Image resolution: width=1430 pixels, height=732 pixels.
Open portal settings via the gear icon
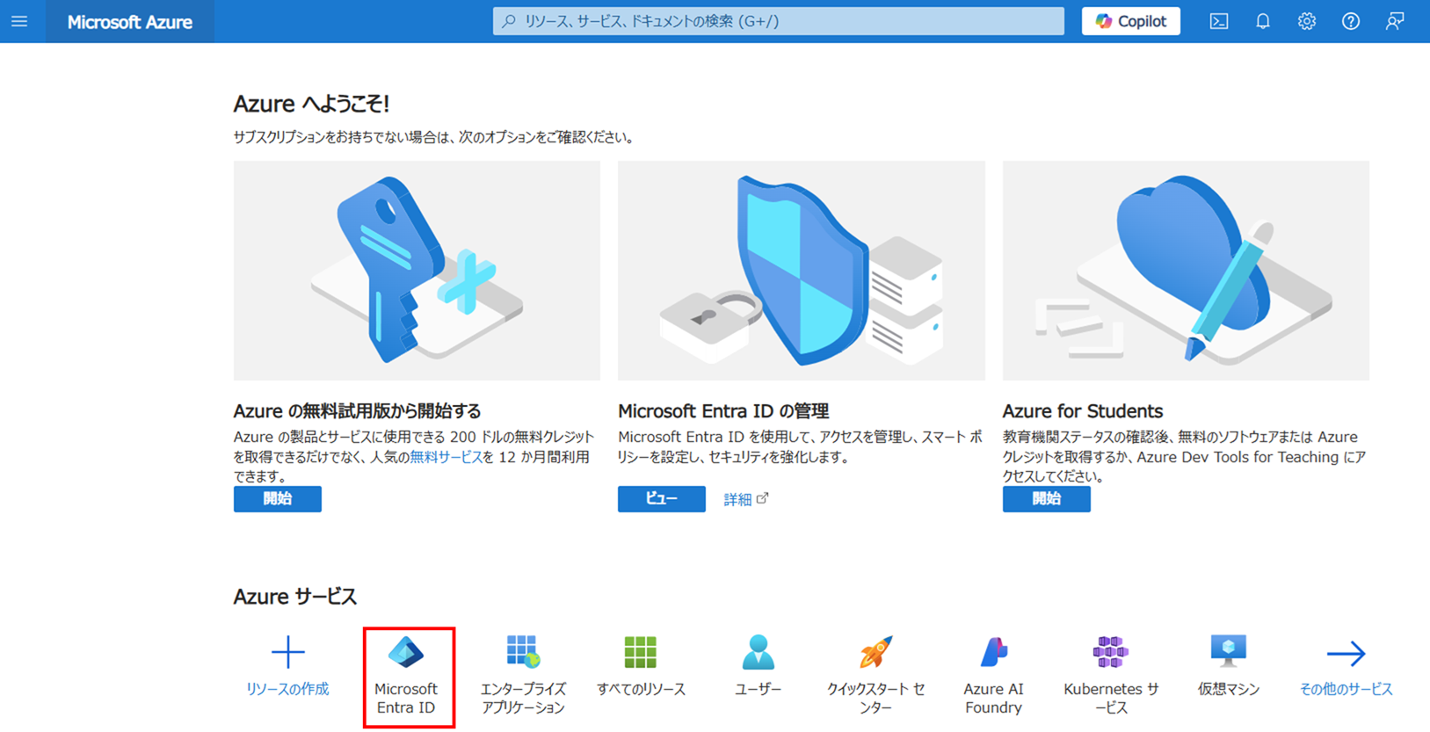(1307, 21)
